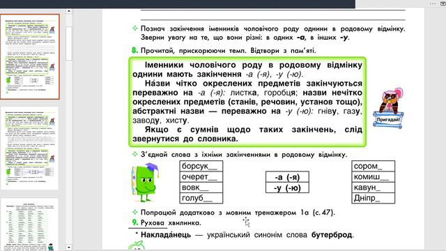Screen dimensions: 446x251
Task: Click the owl above the Пригадай! label
Action: click(x=391, y=100)
